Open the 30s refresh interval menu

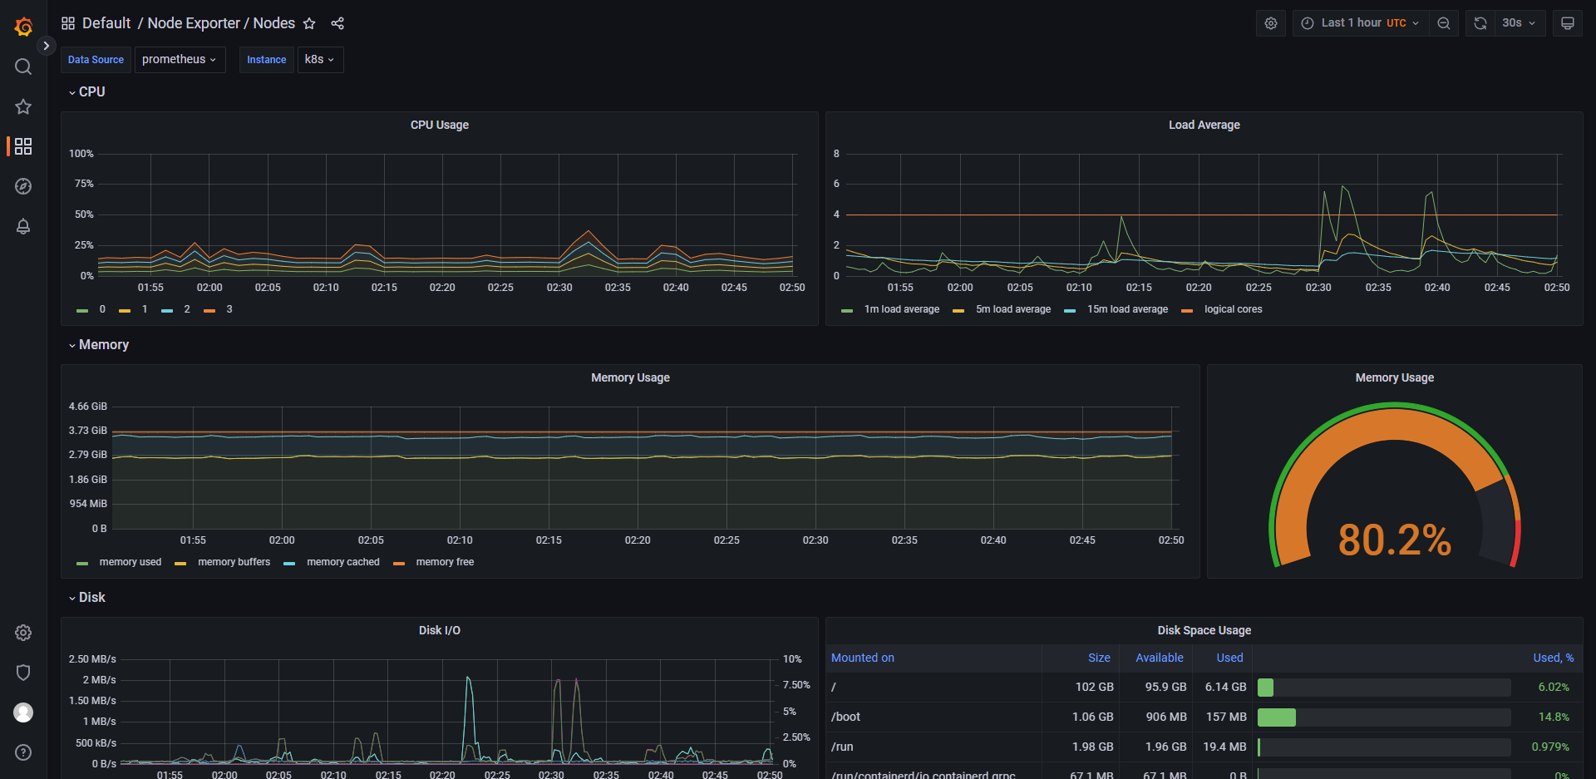point(1519,23)
